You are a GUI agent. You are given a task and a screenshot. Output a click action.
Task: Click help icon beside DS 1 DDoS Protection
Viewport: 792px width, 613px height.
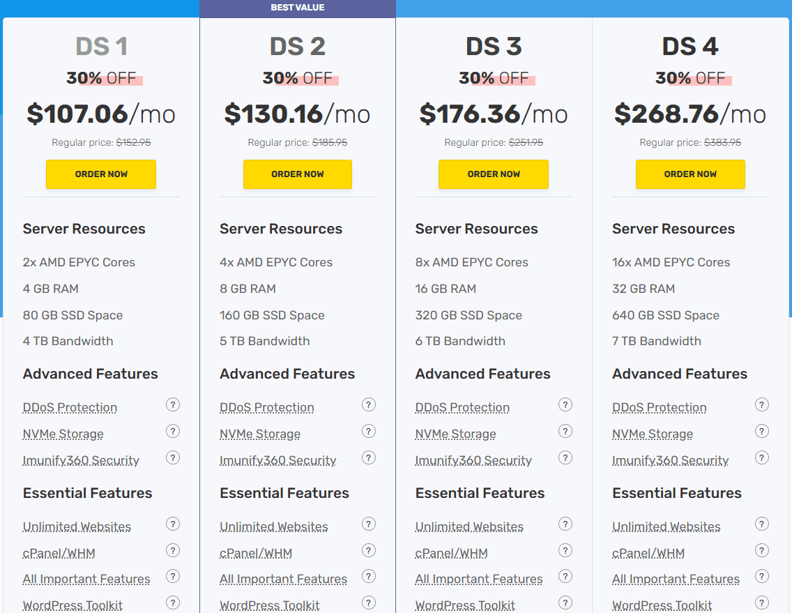pos(173,405)
